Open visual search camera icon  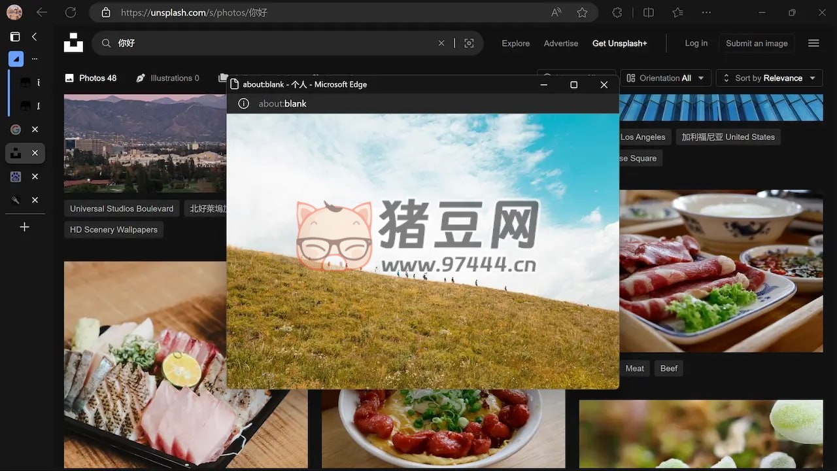pyautogui.click(x=469, y=43)
